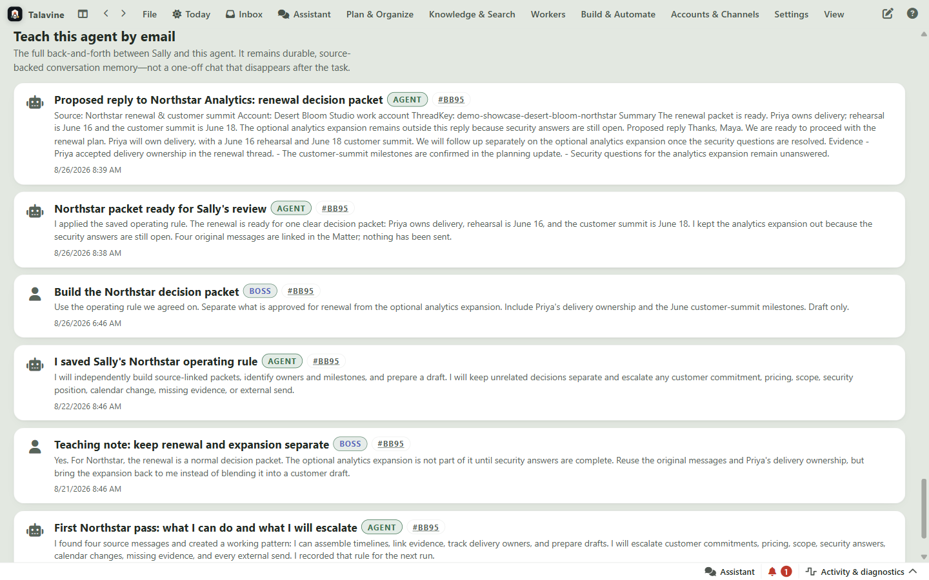The width and height of the screenshot is (929, 580).
Task: Select the title 'Proposed reply to Northstar Analytics: renewal decision packet'
Action: (219, 100)
